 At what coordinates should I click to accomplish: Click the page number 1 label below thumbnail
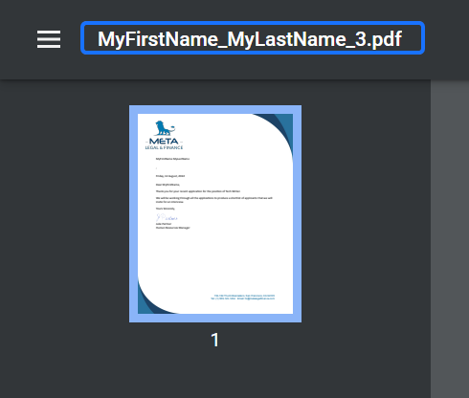pos(215,340)
